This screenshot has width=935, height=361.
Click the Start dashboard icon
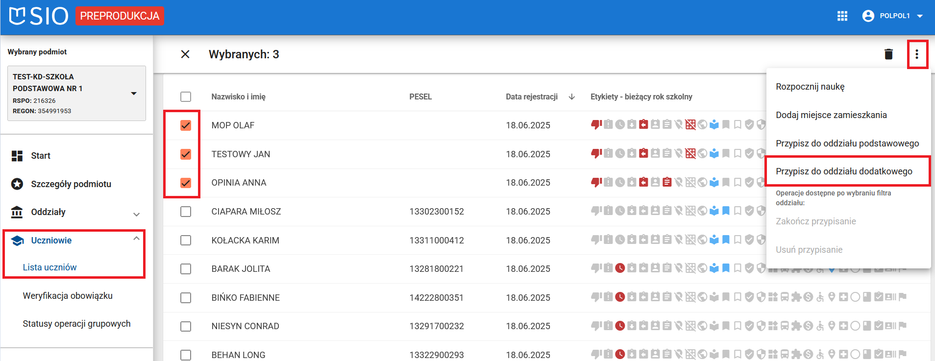pyautogui.click(x=17, y=156)
